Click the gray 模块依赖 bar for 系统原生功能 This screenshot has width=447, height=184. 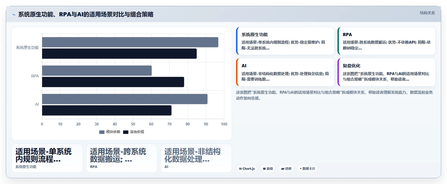point(130,42)
